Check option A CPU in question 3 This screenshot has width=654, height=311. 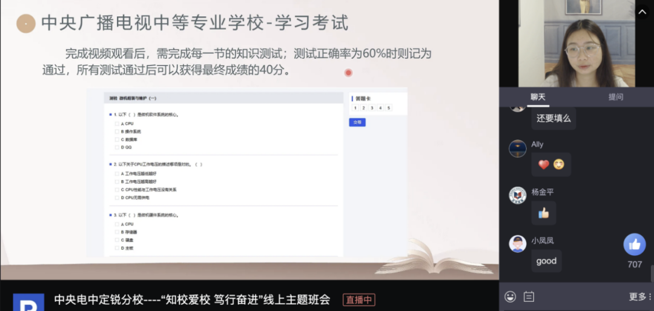[x=117, y=224]
